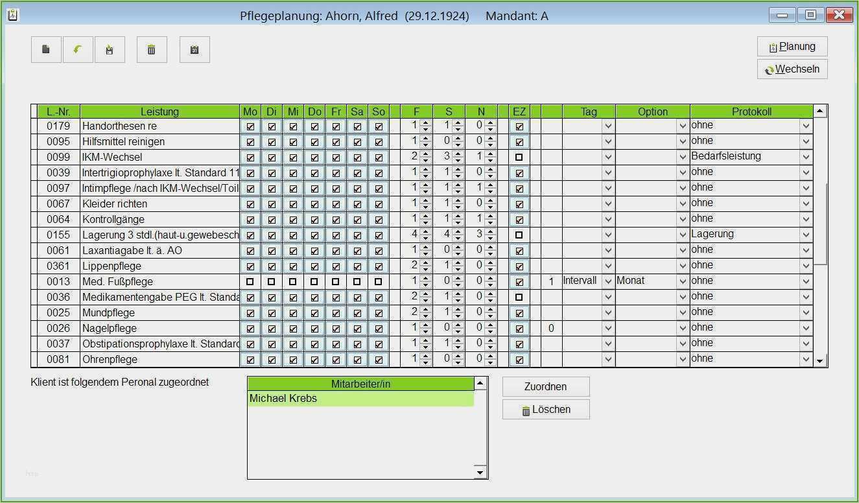
Task: Click the Zuordnen button
Action: 545,387
